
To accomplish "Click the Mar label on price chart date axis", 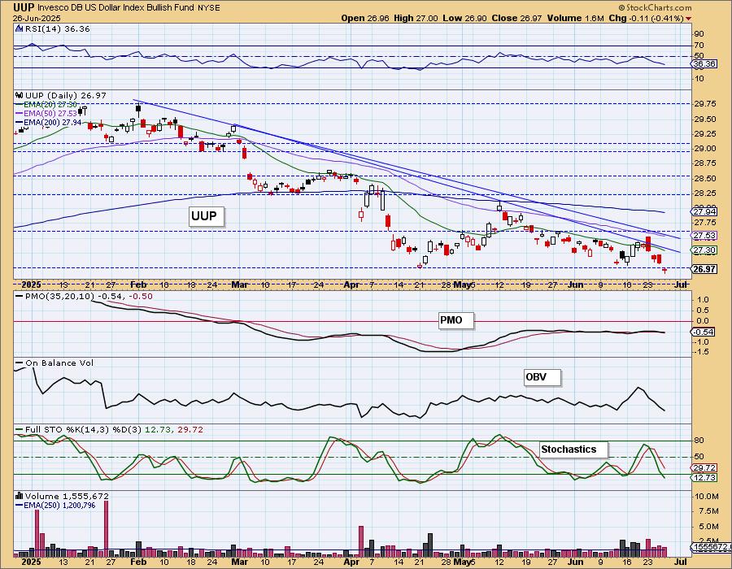I will pyautogui.click(x=239, y=284).
